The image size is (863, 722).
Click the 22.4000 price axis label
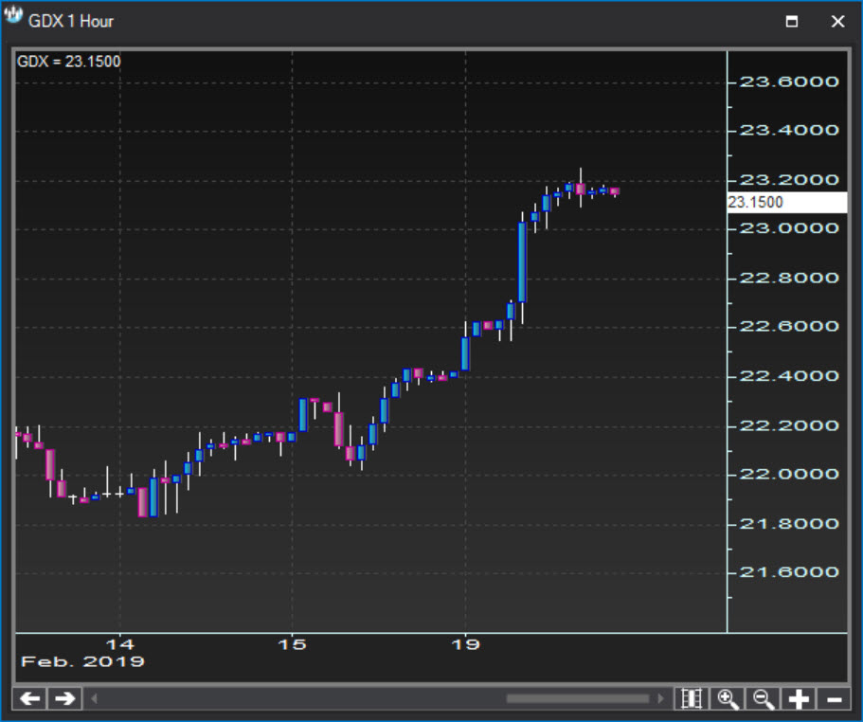(x=789, y=376)
